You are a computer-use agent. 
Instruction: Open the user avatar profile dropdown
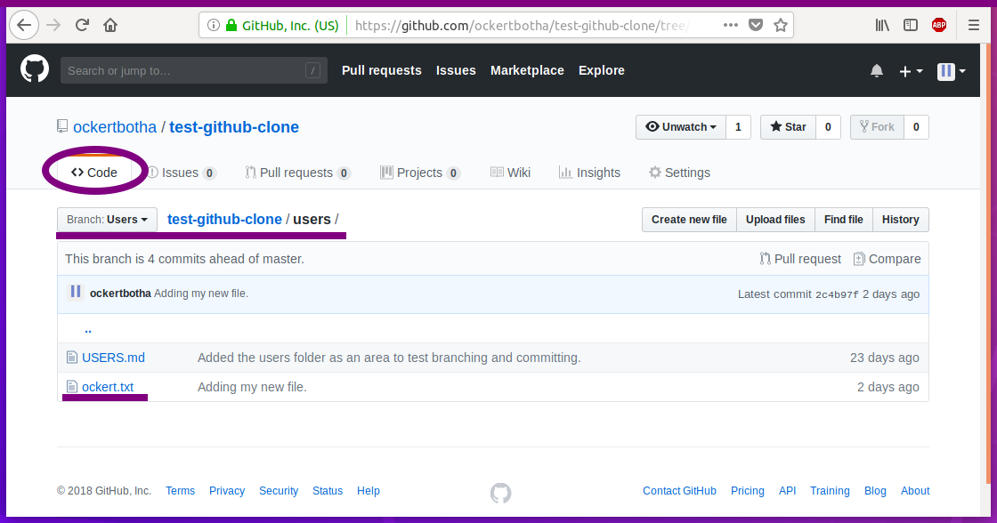(952, 71)
